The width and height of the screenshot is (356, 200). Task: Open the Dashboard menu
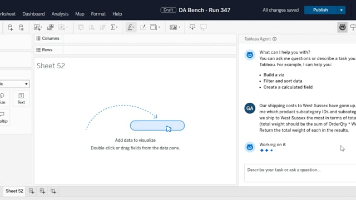coord(33,14)
